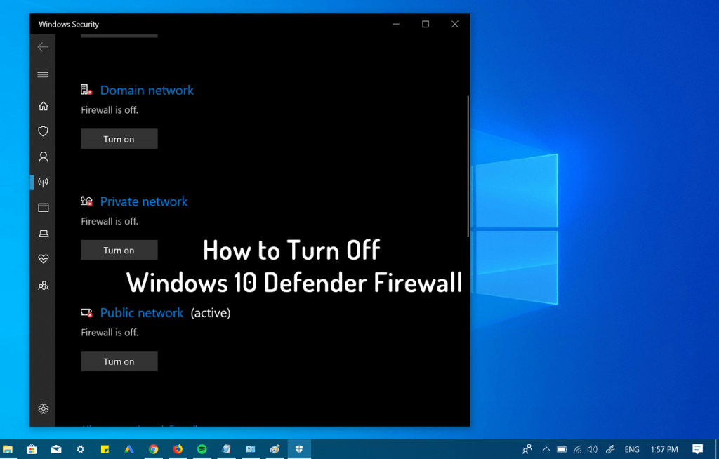Screen dimensions: 719x459
Task: Select Firewall & network protection sidebar icon
Action: (x=43, y=182)
